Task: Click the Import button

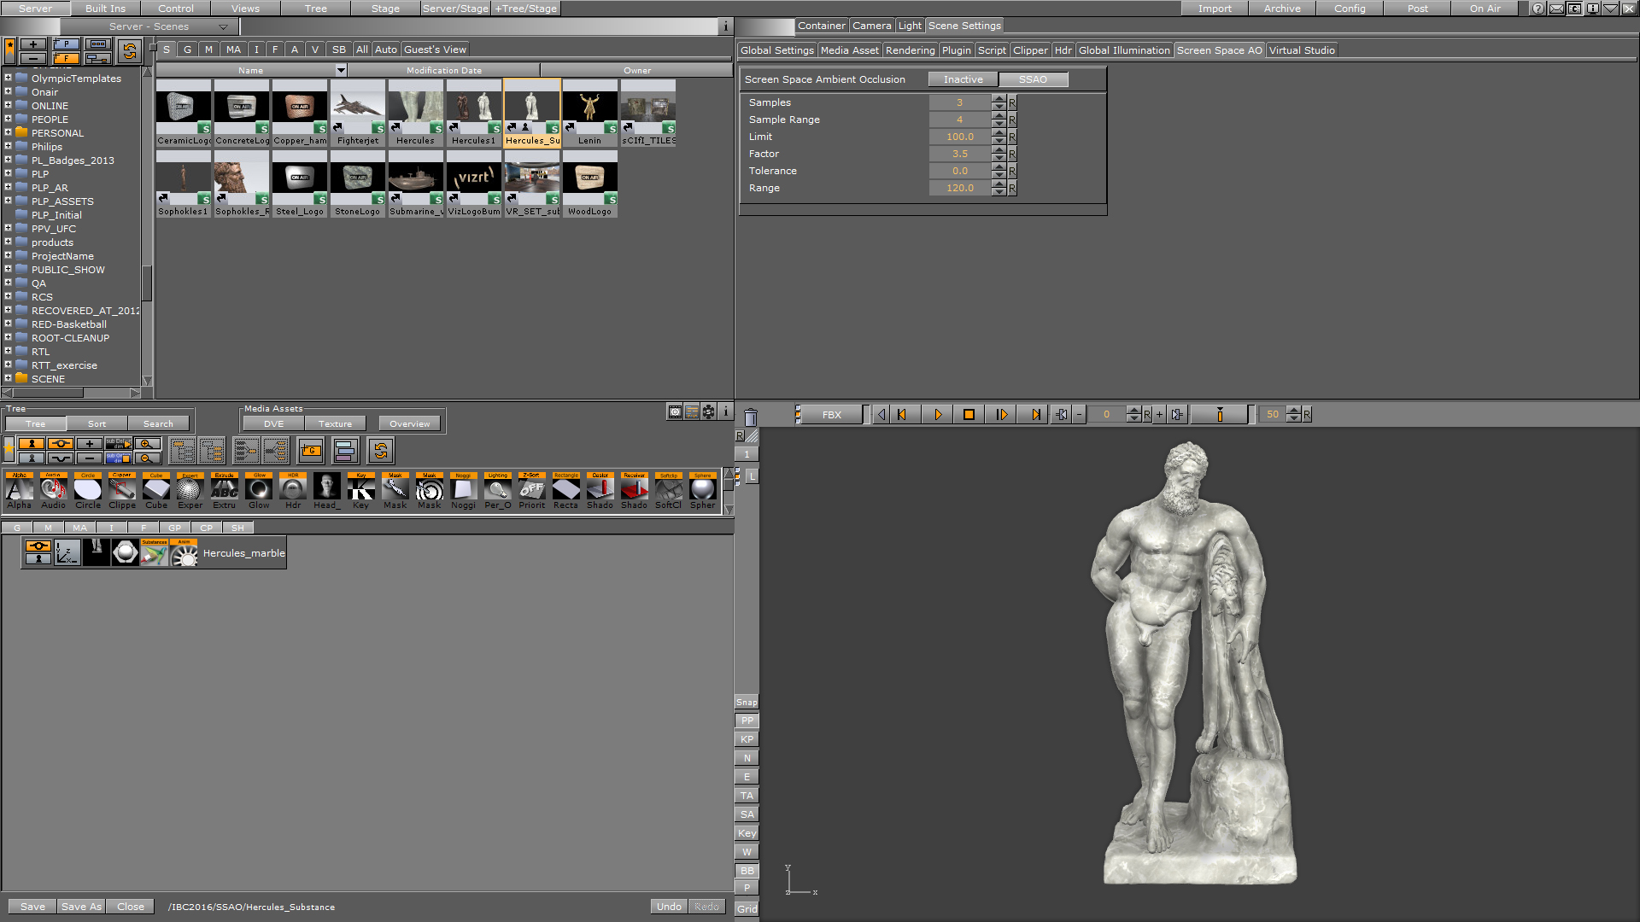Action: pyautogui.click(x=1215, y=9)
